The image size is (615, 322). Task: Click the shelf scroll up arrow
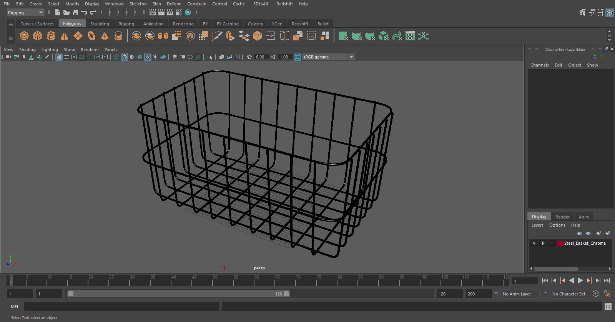609,32
